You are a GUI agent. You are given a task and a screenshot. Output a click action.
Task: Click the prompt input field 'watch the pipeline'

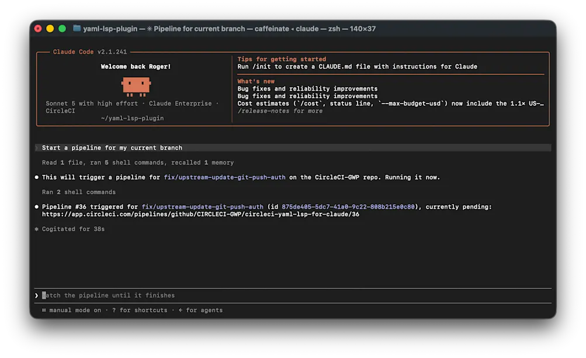293,295
